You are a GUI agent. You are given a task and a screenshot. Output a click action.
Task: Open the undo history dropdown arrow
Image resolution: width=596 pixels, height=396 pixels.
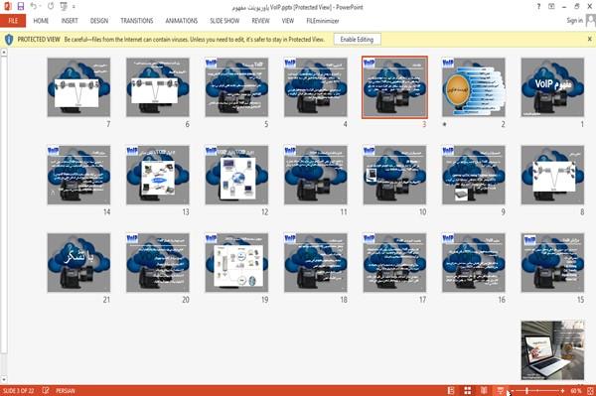click(41, 7)
